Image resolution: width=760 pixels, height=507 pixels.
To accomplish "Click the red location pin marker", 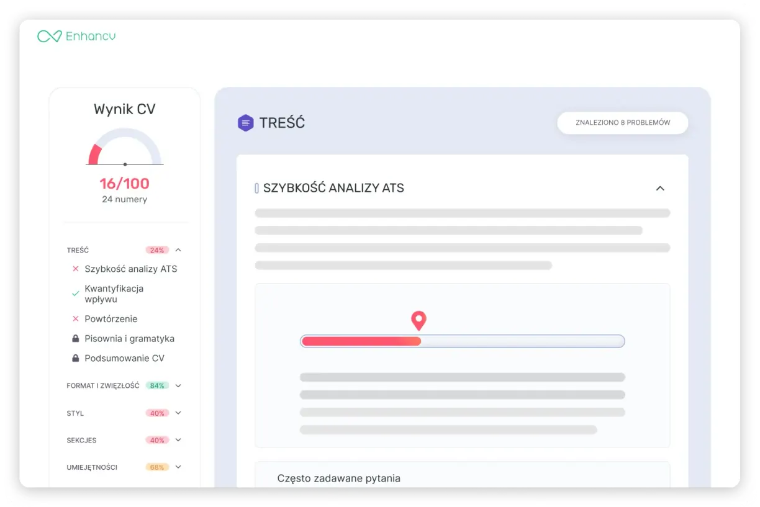I will pos(419,321).
